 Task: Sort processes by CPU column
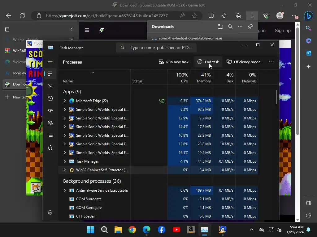(x=179, y=77)
